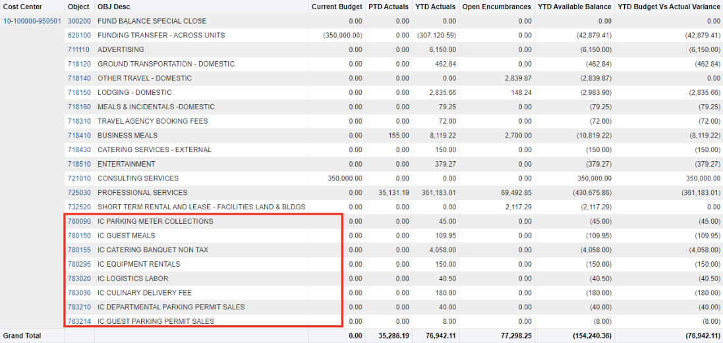Open object code 725030 link
723x343 pixels.
pos(79,192)
